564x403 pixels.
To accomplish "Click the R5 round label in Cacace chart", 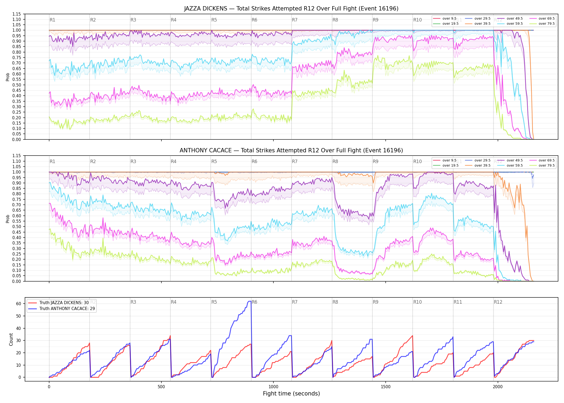I will point(214,161).
